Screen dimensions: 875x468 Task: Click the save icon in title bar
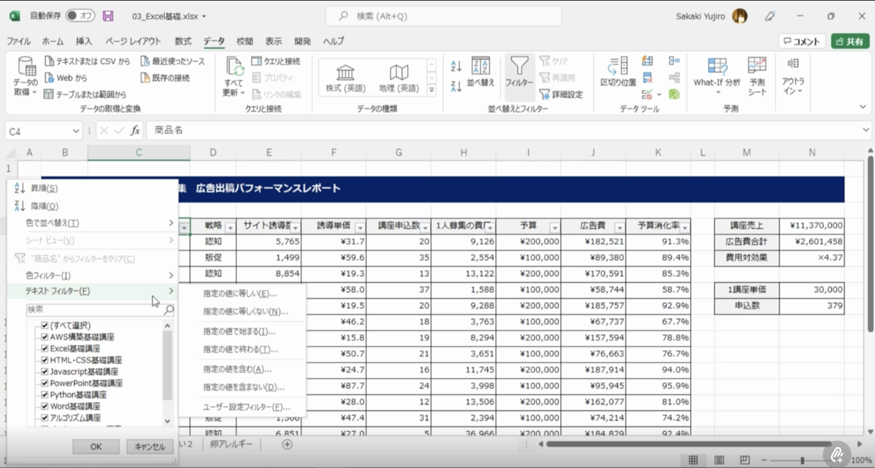108,16
